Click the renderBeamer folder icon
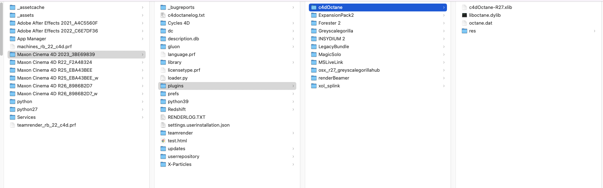 click(314, 78)
